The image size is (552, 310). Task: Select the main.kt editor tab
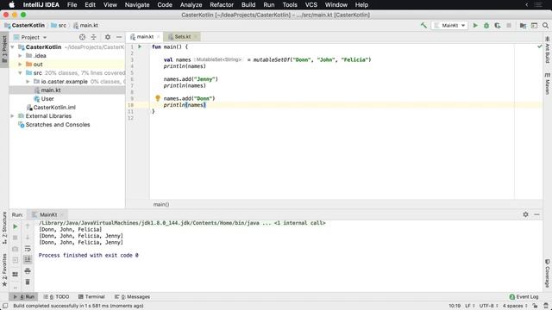point(145,36)
